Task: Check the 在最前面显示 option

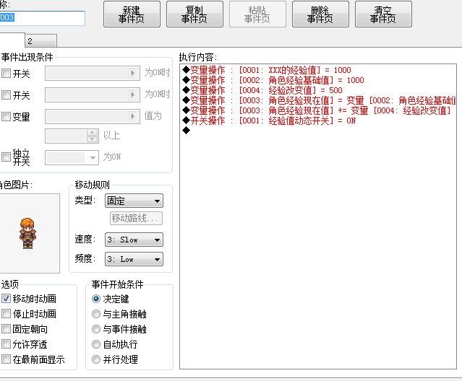Action: point(7,359)
